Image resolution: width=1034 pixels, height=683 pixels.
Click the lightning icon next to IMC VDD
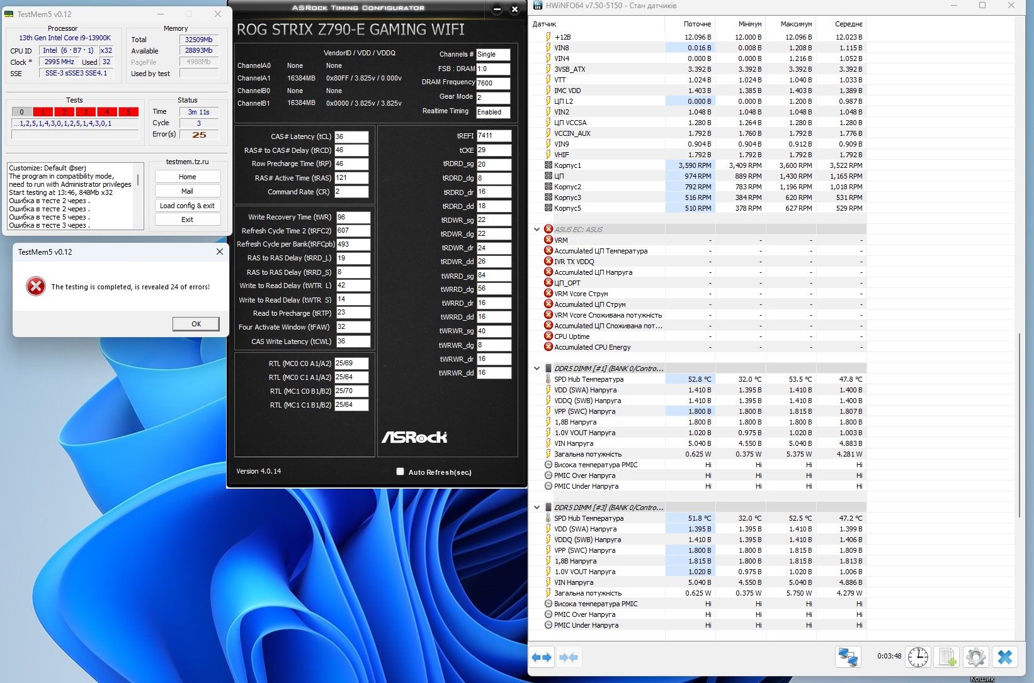tap(548, 91)
